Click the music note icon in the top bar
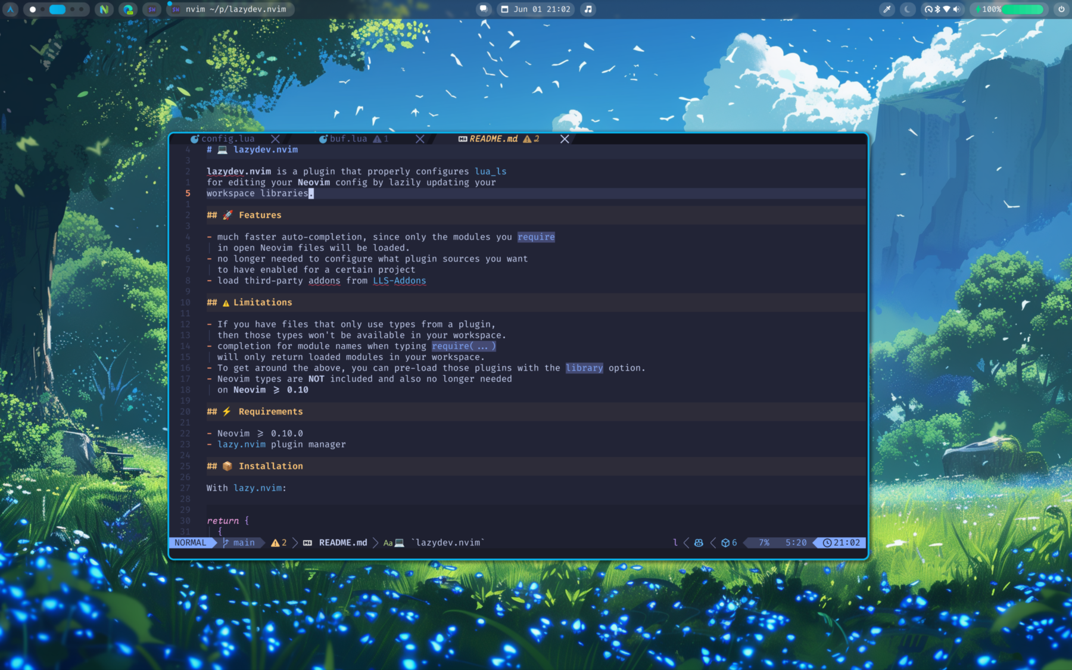Image resolution: width=1072 pixels, height=670 pixels. coord(588,10)
